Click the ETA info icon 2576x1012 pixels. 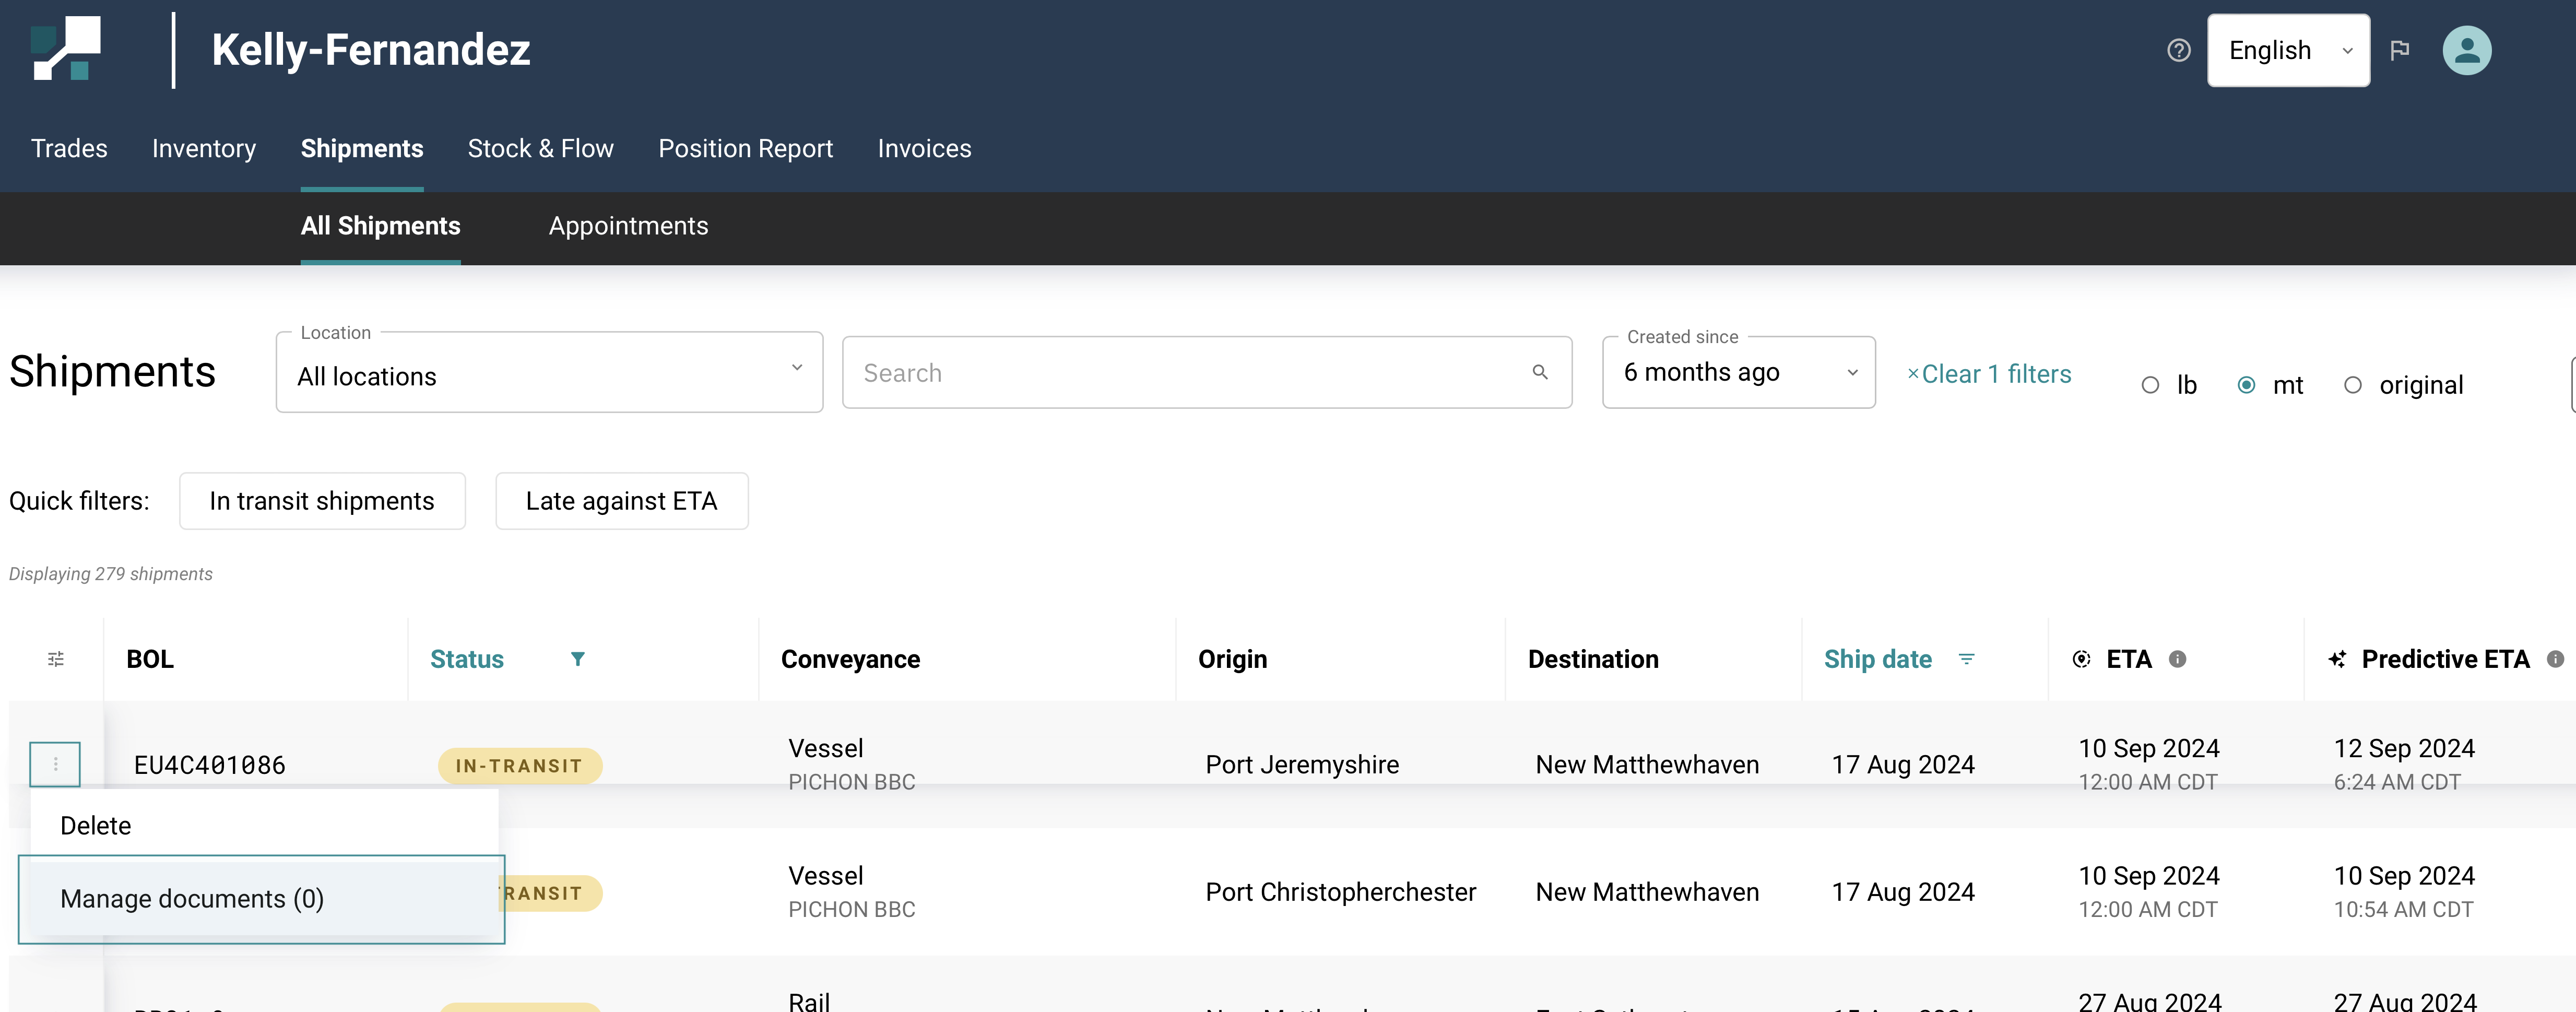coord(2177,659)
